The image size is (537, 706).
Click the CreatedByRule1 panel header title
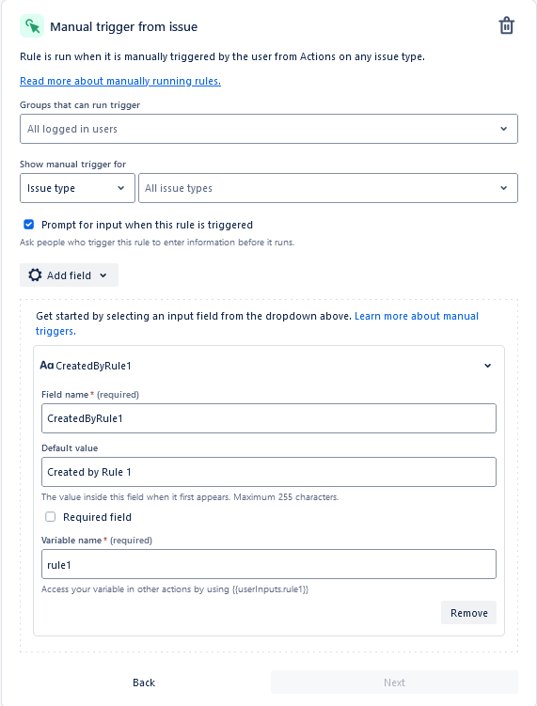click(93, 366)
